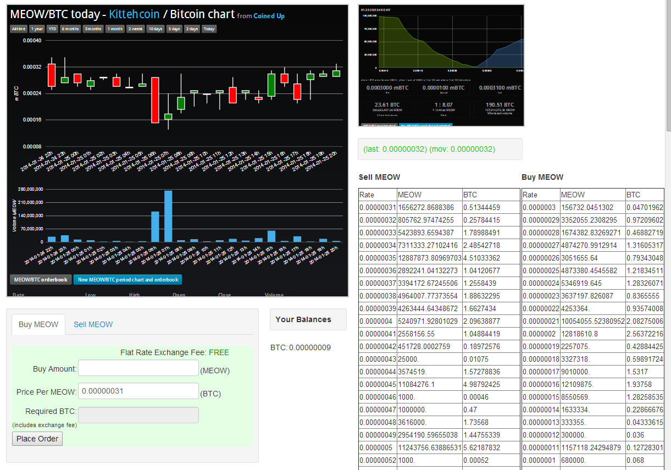
Task: Click the Place Order button
Action: [37, 438]
